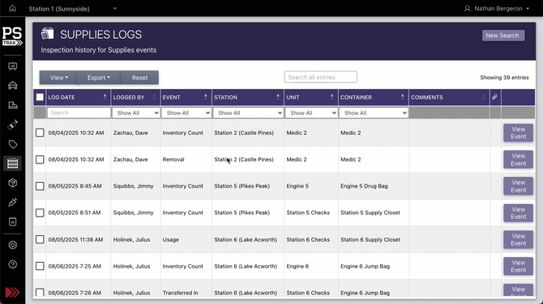
Task: View Event for Station 6 Supply Closet
Action: tap(518, 239)
